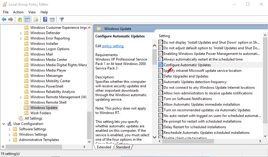Select Windows Remote Shell in the tree
268x157 pixels.
click(x=48, y=102)
